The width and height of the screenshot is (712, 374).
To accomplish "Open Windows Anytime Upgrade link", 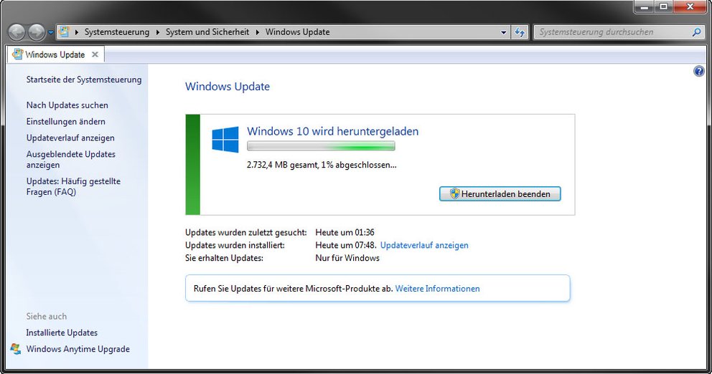I will 78,349.
